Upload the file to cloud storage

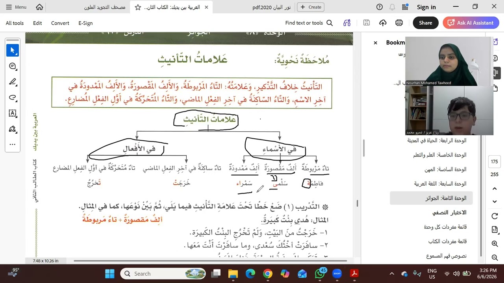(383, 23)
